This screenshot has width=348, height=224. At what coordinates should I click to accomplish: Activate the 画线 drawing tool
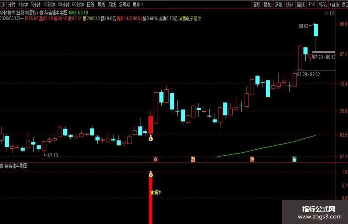pyautogui.click(x=301, y=4)
